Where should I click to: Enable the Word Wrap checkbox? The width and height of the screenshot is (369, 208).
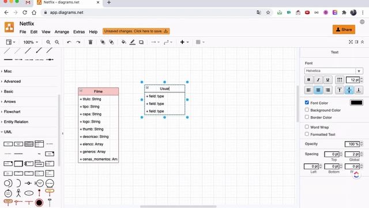point(307,127)
